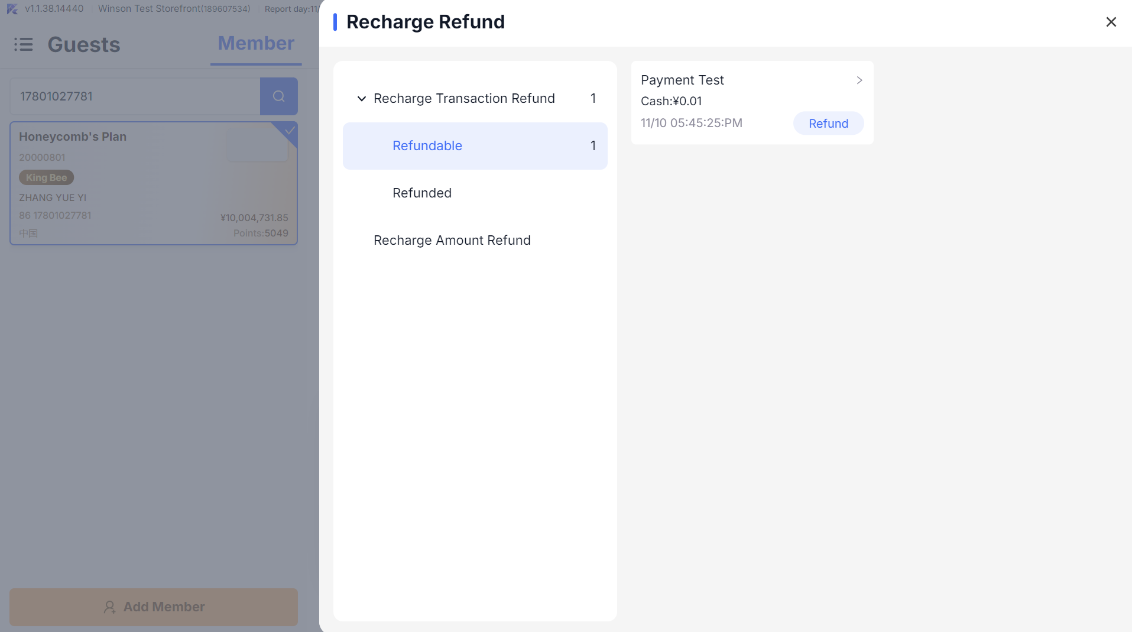Click the Winson Test Storefront name
The image size is (1132, 632).
[149, 9]
